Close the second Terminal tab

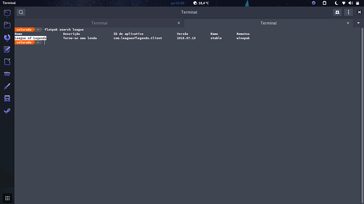point(348,23)
